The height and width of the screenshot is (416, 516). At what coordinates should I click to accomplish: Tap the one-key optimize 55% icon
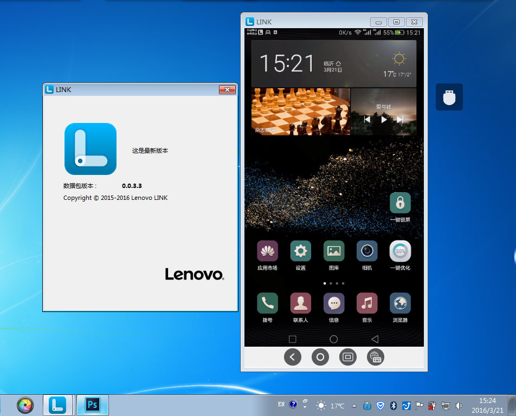(400, 251)
